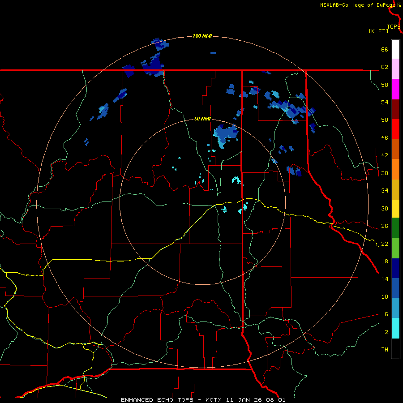Image resolution: width=403 pixels, height=403 pixels.
Task: Click the light green legend swatch
Action: (395, 248)
